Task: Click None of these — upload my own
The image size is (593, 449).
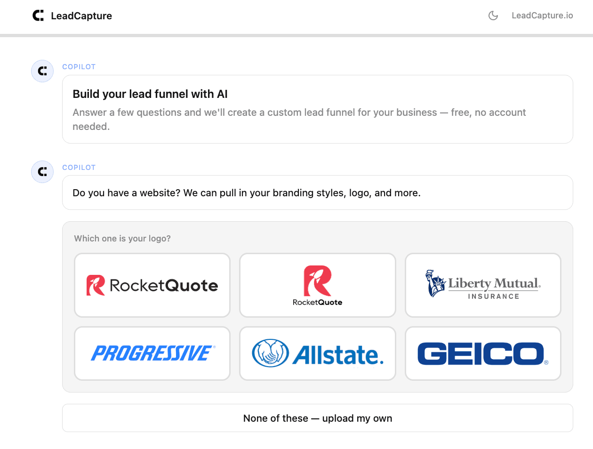Action: click(317, 418)
